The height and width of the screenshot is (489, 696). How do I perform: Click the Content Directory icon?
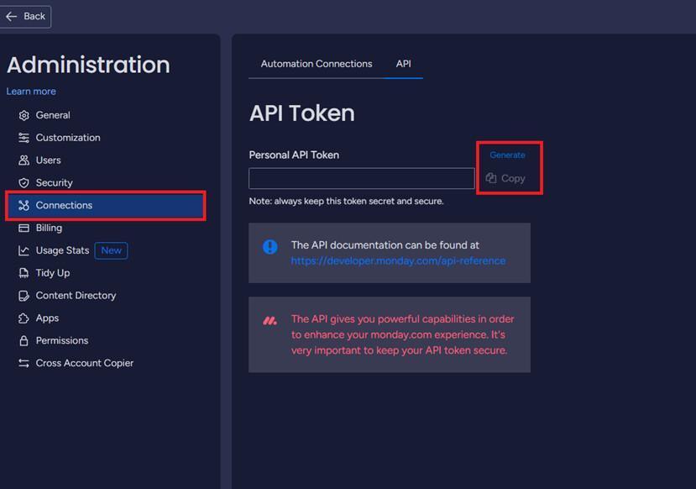24,296
